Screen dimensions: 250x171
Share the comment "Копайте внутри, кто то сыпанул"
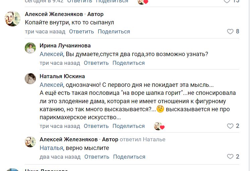(x=114, y=31)
